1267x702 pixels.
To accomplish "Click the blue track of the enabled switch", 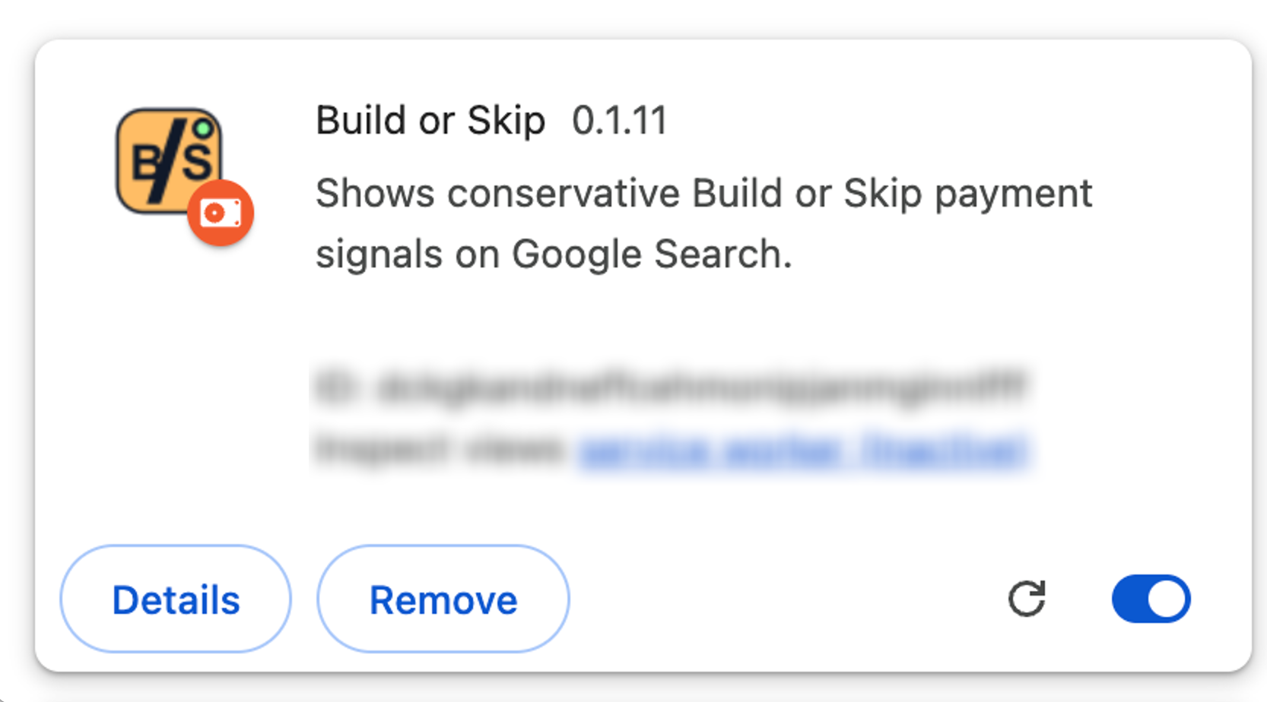I will tap(1129, 599).
